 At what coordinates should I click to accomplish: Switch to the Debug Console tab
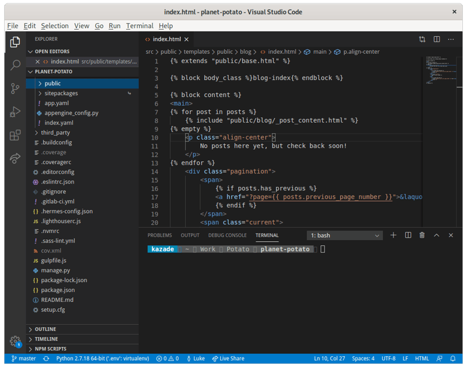coord(227,235)
